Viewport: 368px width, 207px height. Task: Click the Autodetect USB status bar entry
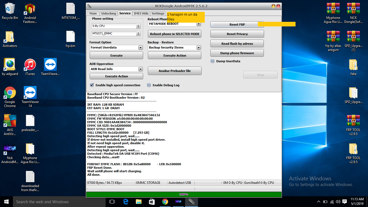click(180, 183)
